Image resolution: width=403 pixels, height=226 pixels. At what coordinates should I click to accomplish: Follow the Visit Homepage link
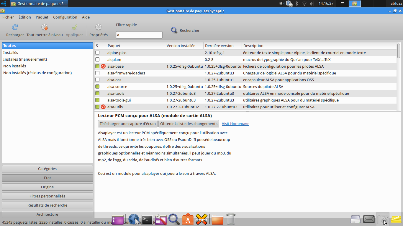click(x=235, y=124)
